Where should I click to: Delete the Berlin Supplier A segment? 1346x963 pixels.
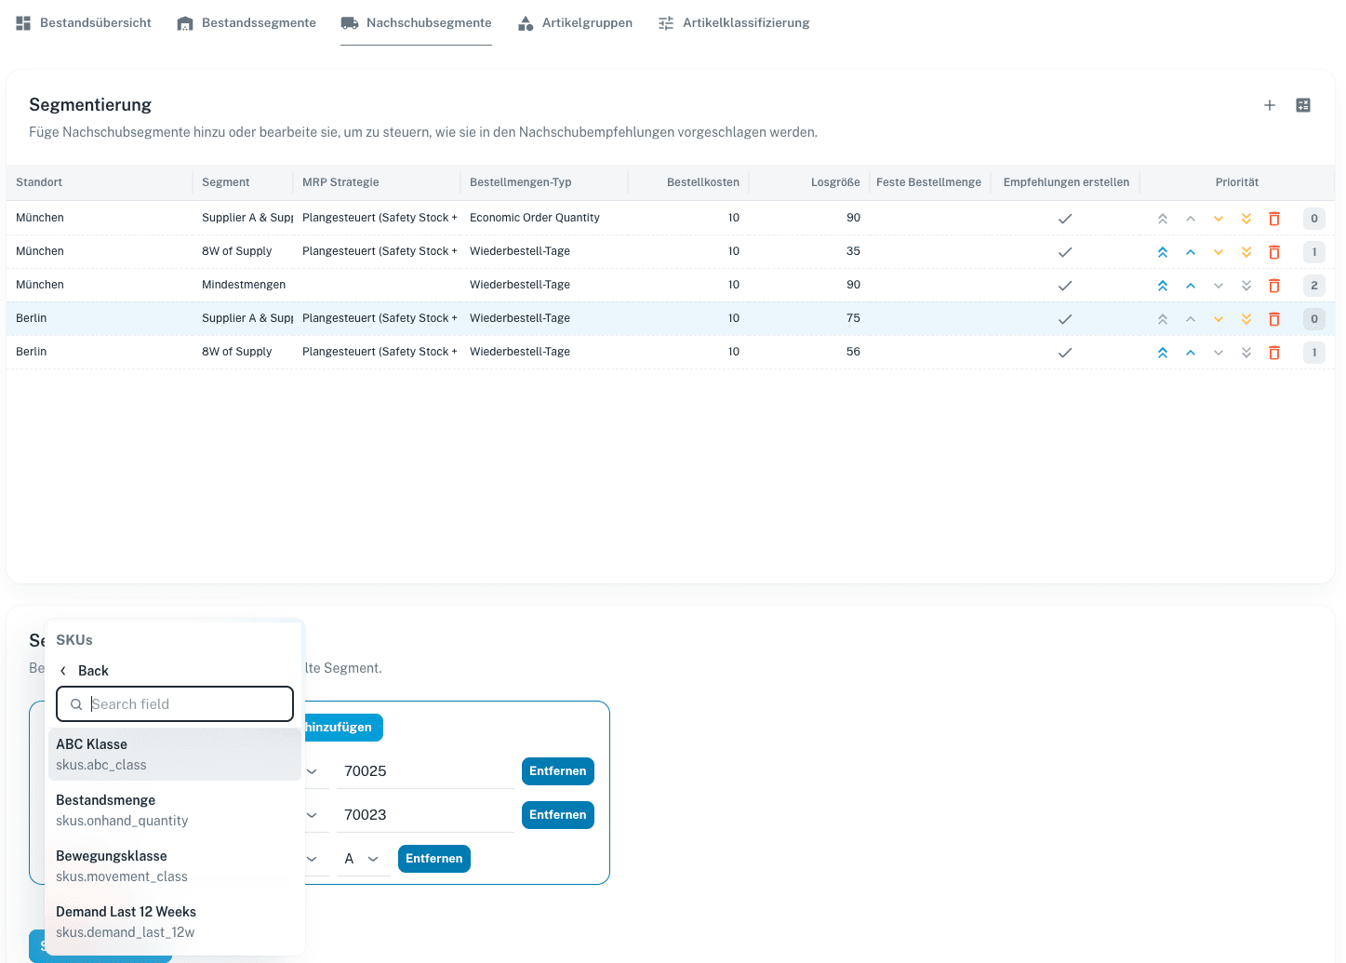1274,319
